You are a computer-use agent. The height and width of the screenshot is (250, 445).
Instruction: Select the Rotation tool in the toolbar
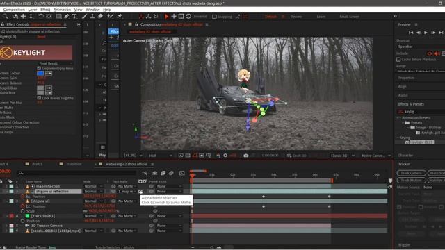pyautogui.click(x=41, y=17)
